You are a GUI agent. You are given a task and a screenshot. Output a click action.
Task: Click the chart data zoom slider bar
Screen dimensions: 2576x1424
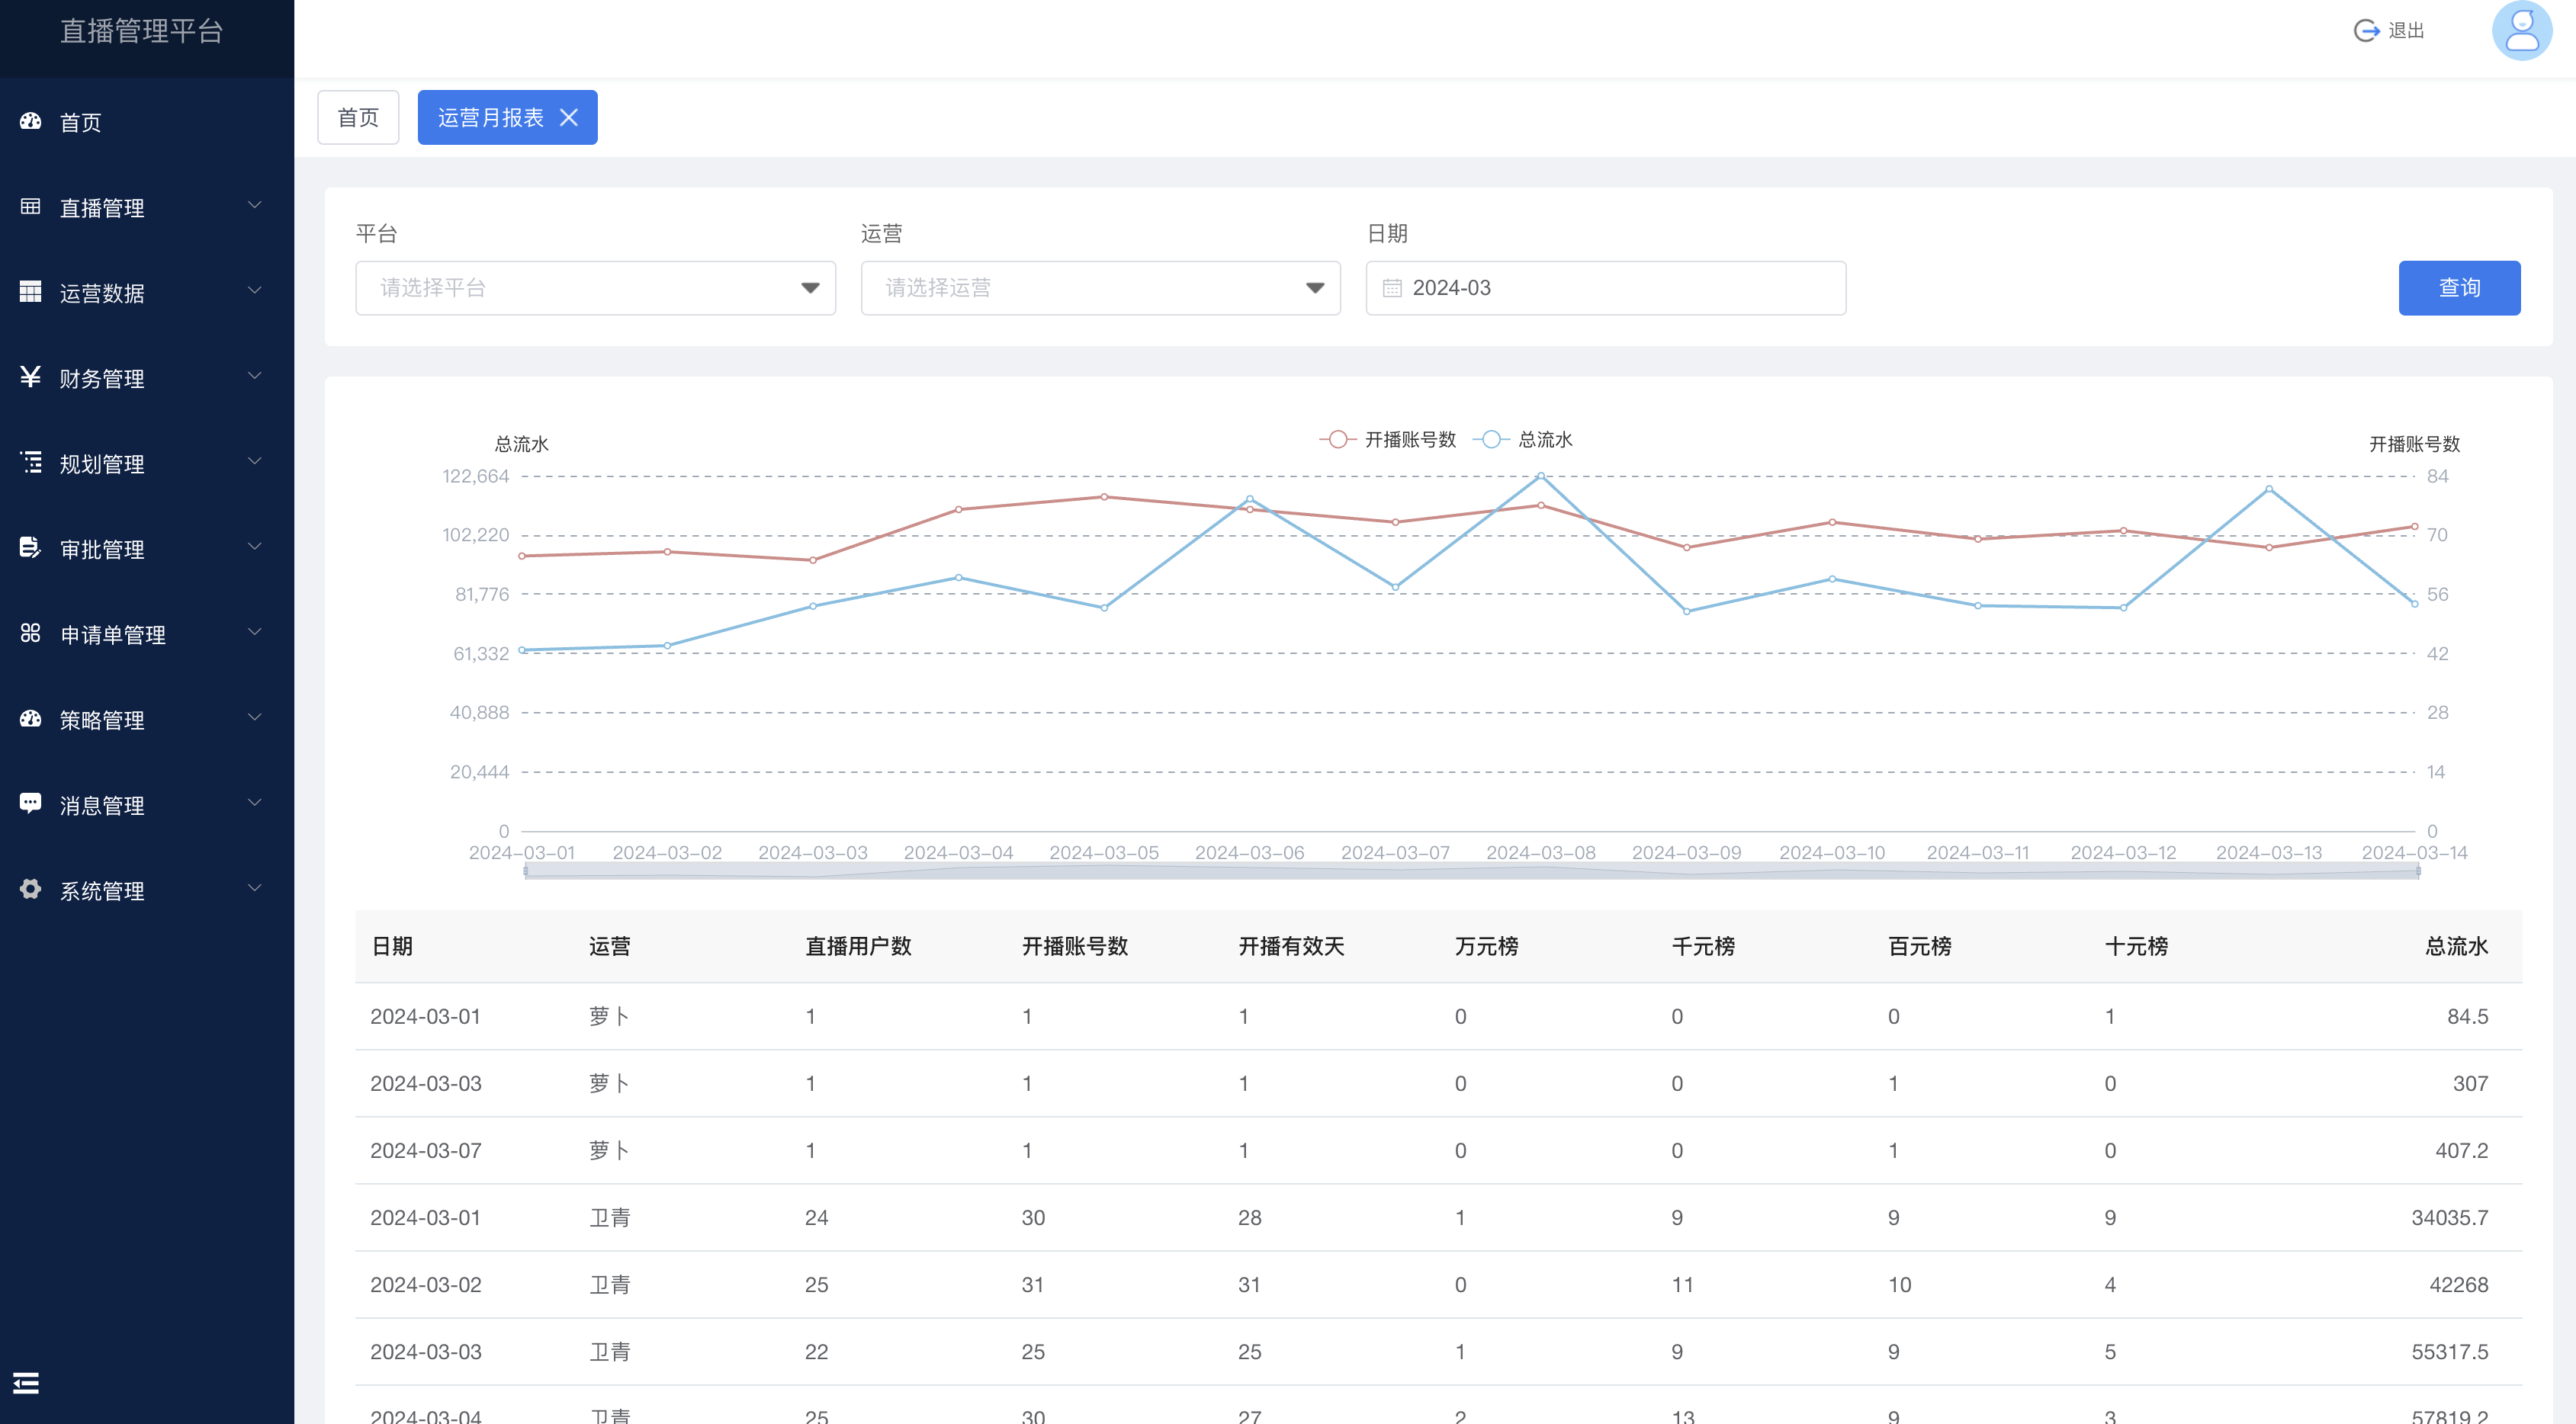pyautogui.click(x=1471, y=871)
